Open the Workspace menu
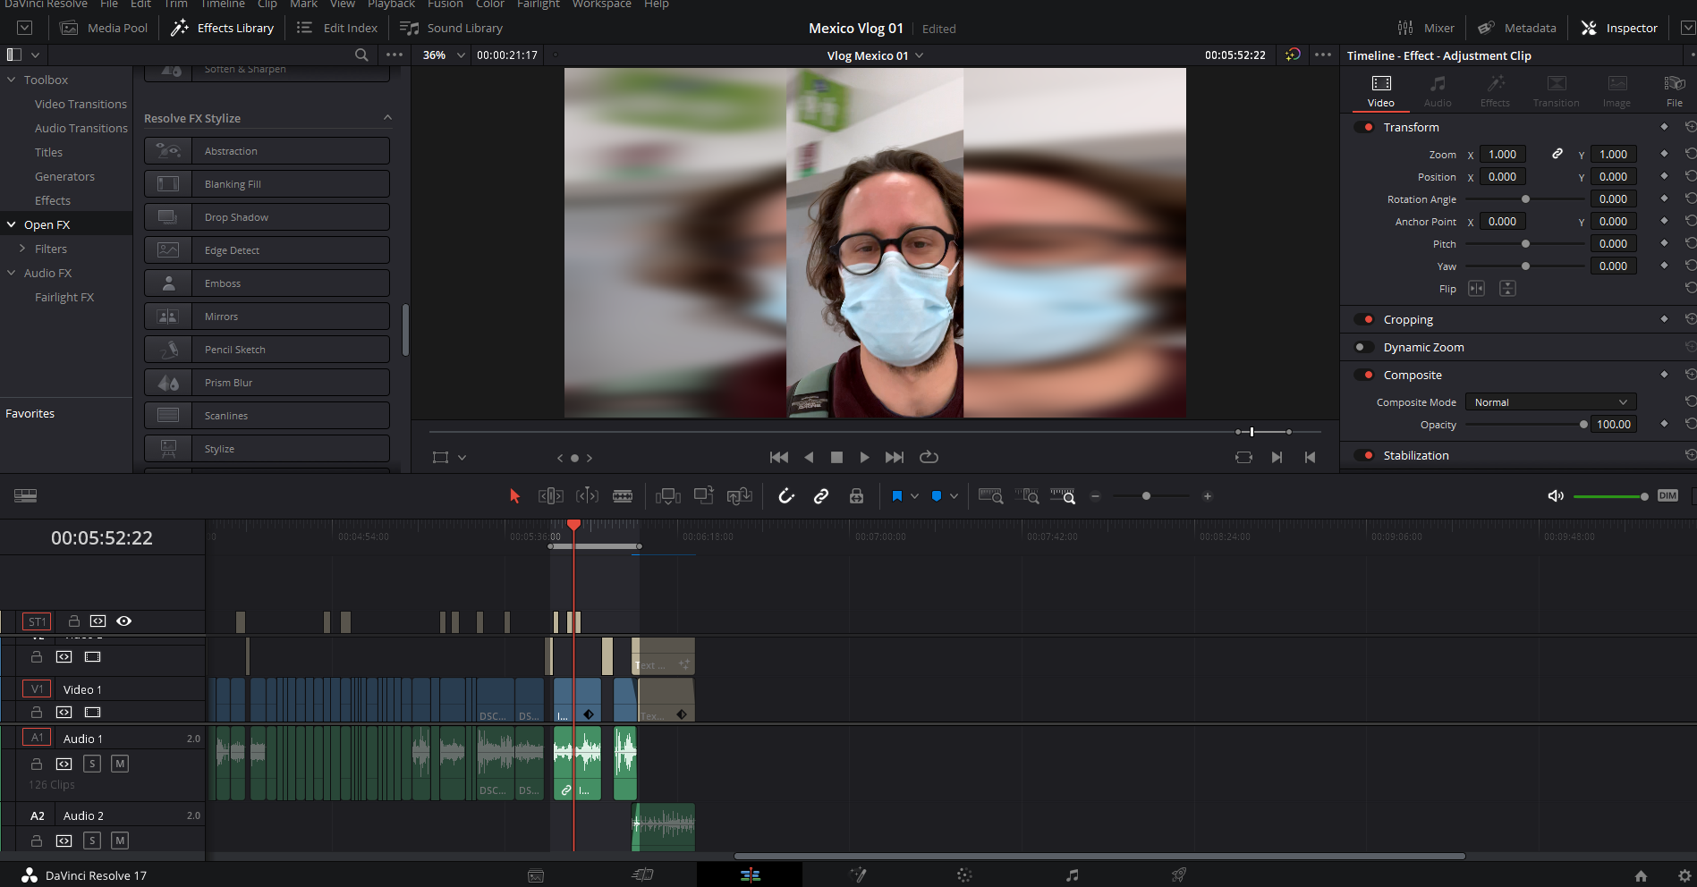Screen dimensions: 1697x887 pos(601,4)
